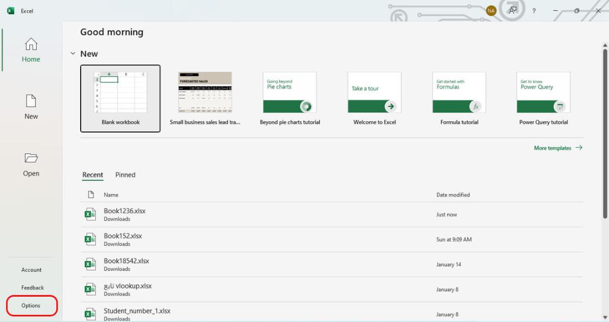Open the Formula tutorial template
Viewport: 609px width, 322px height.
[x=459, y=99]
